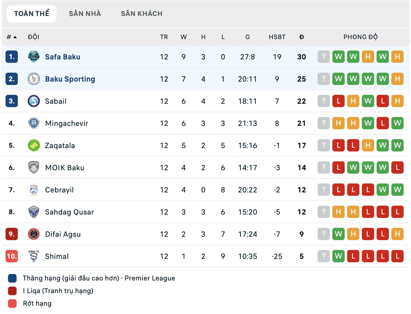Open the Mingachevir team emblem
Viewport: 411px width, 314px height.
point(34,123)
